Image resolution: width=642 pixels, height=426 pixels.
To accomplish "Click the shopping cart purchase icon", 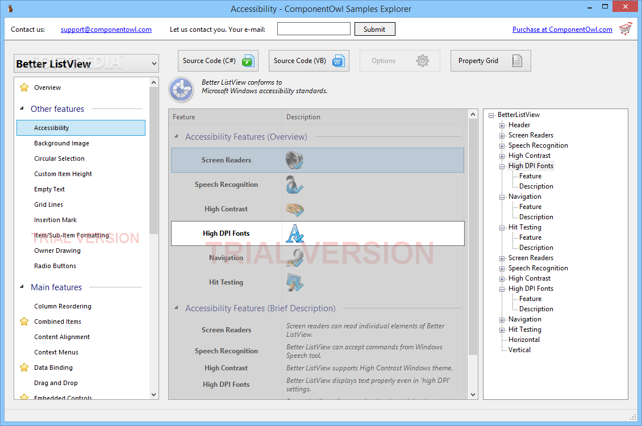I will click(625, 29).
